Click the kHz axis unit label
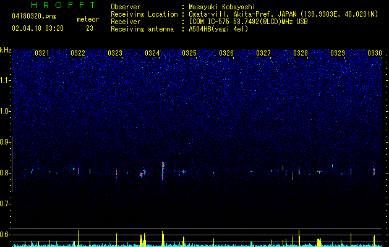Screen dimensions: 389x247 pos(6,50)
